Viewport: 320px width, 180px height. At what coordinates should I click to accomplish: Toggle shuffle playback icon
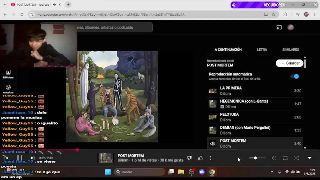tap(296, 158)
